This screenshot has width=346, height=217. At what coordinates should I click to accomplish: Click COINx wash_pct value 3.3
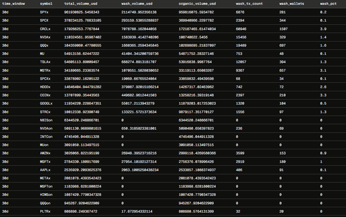323,95
